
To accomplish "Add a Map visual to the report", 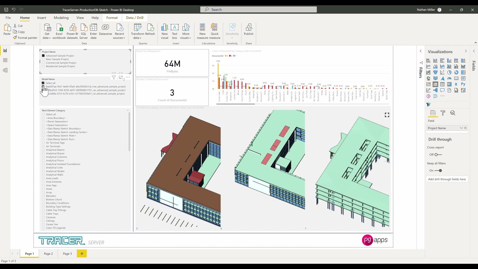I will click(428, 78).
